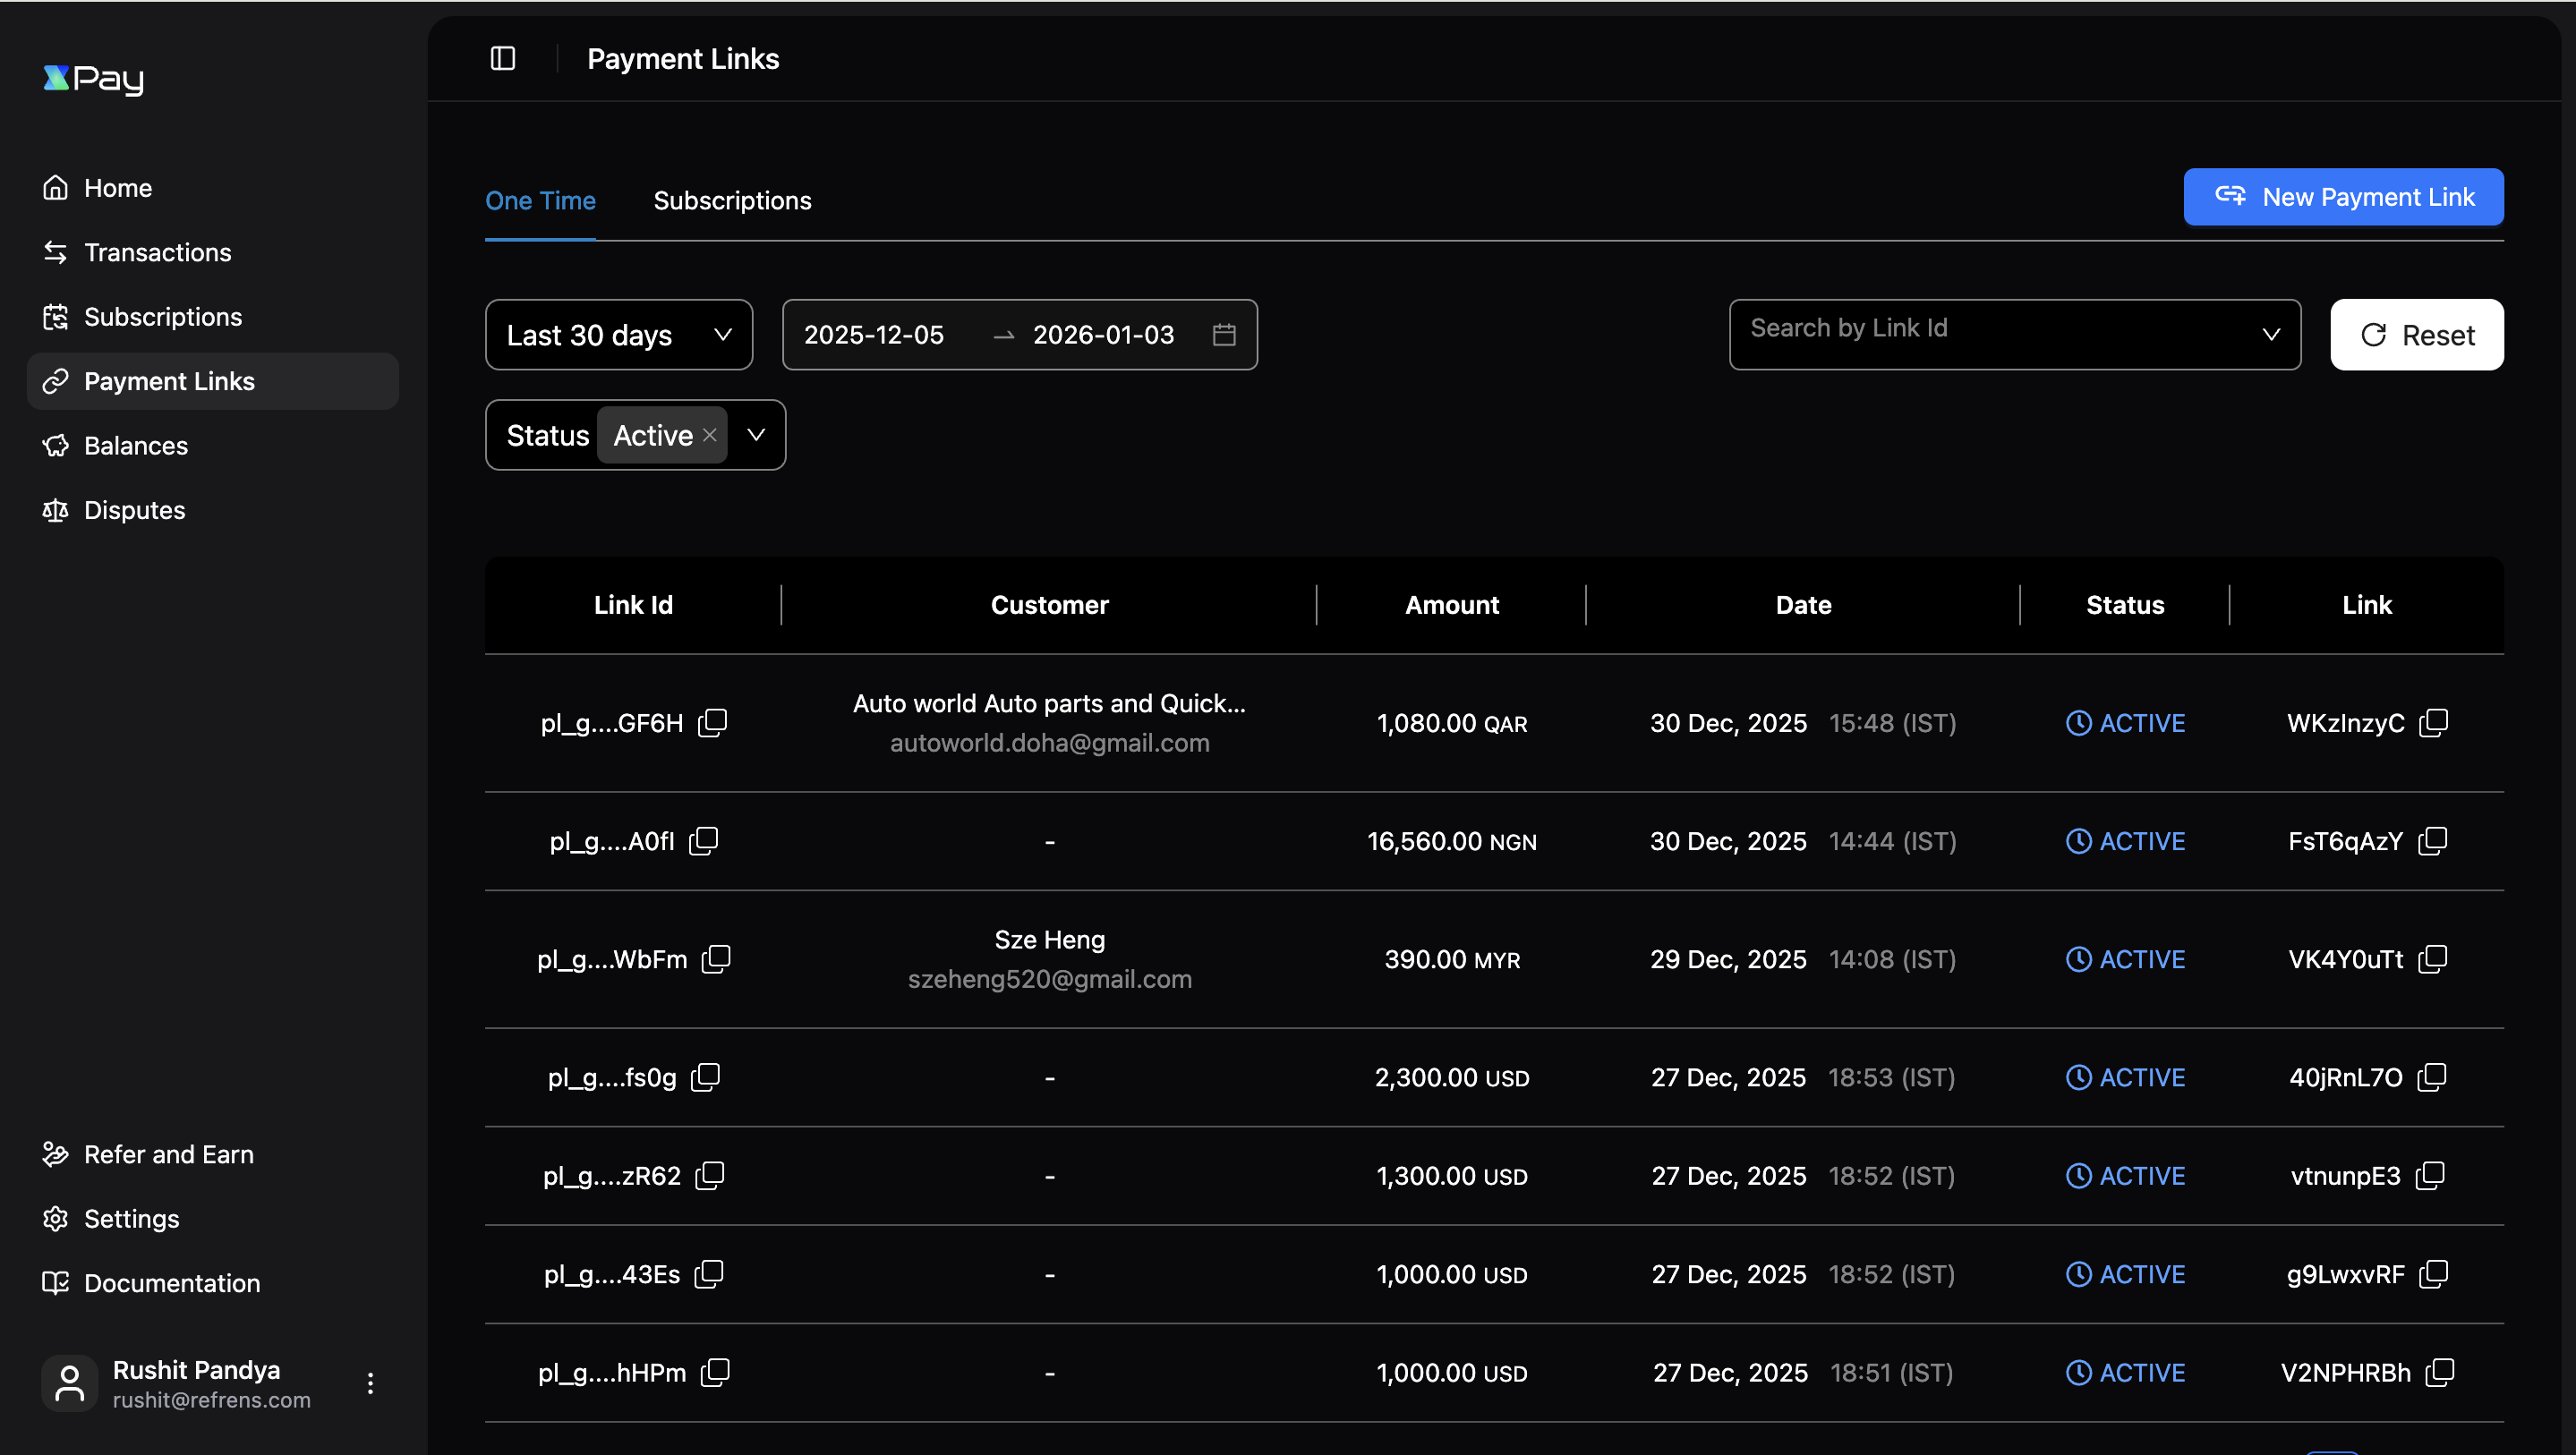Switch to the Subscriptions tab
The image size is (2576, 1455).
(x=732, y=200)
